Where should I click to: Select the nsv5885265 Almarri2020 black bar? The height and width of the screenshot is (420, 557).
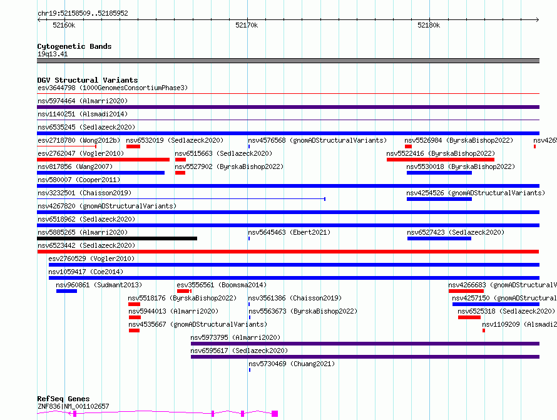coord(117,238)
